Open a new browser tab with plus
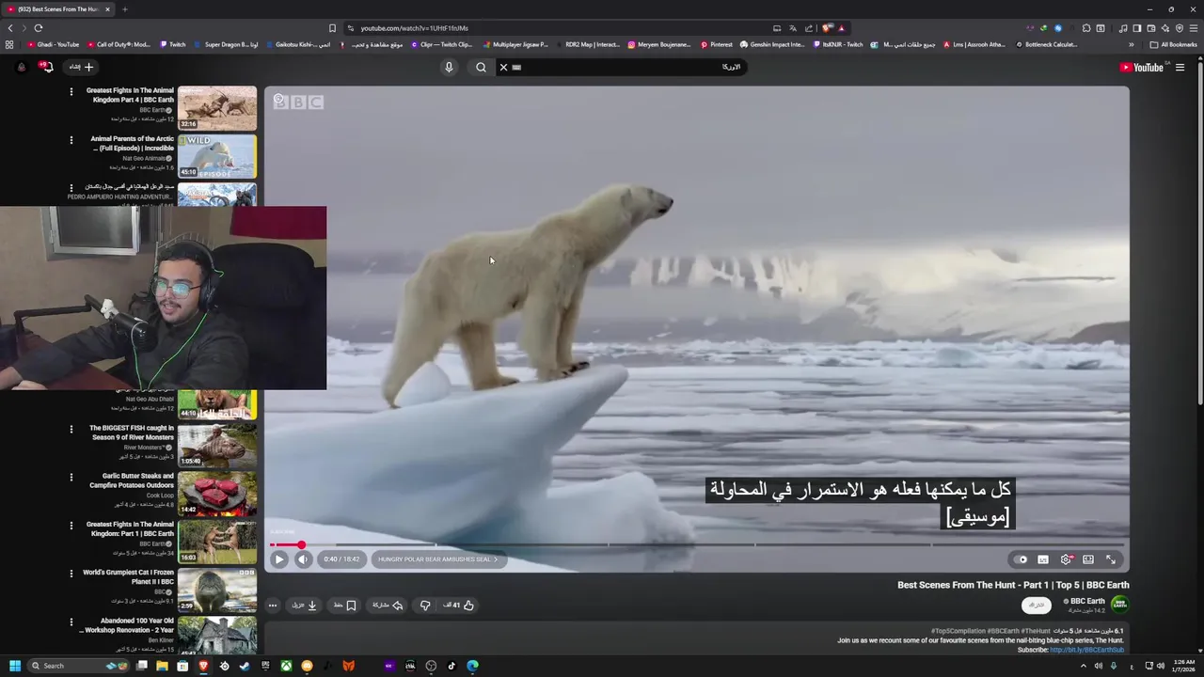 click(x=124, y=9)
